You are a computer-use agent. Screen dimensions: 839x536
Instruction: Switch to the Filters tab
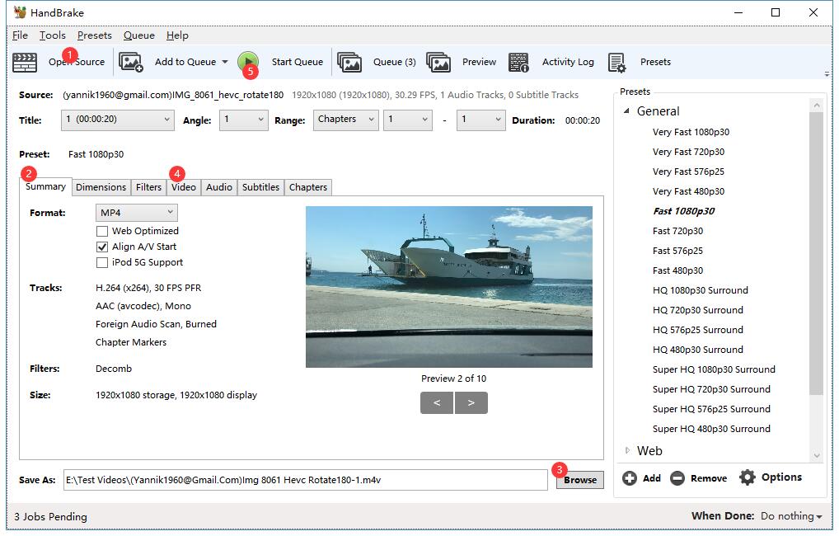pyautogui.click(x=148, y=187)
